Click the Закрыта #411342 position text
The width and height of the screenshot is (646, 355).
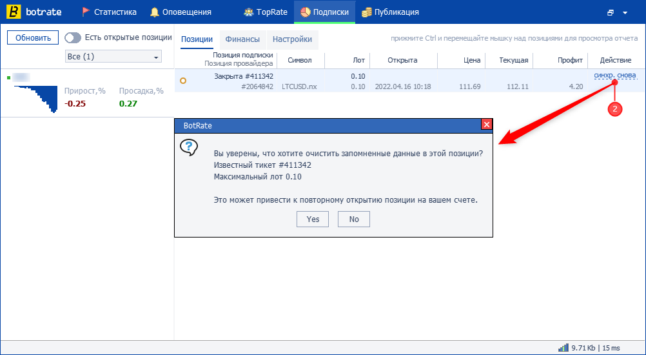pyautogui.click(x=244, y=76)
